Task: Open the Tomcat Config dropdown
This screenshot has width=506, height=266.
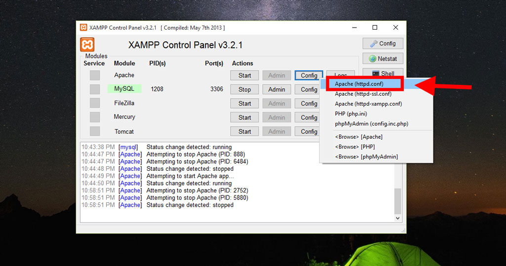Action: pyautogui.click(x=307, y=132)
